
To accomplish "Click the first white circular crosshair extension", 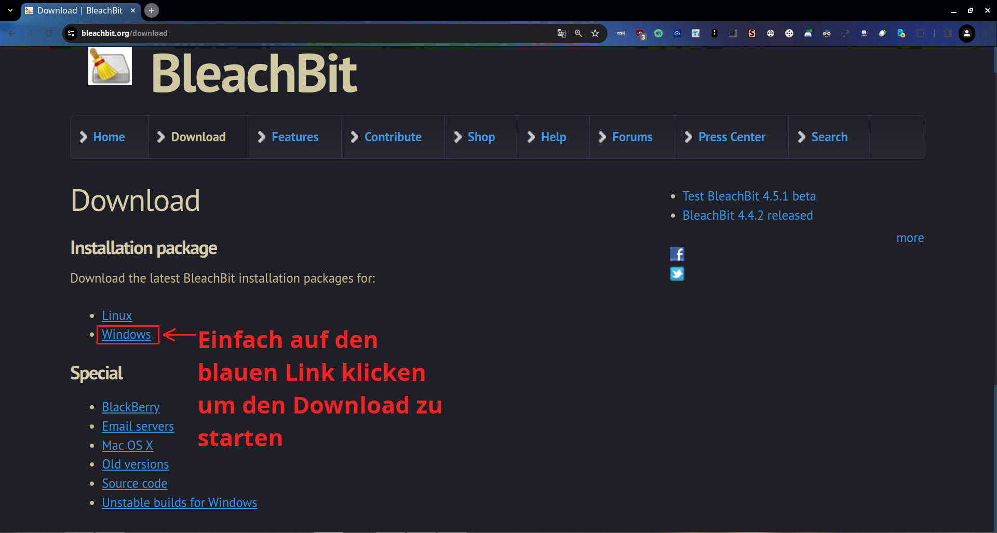I will coord(771,33).
